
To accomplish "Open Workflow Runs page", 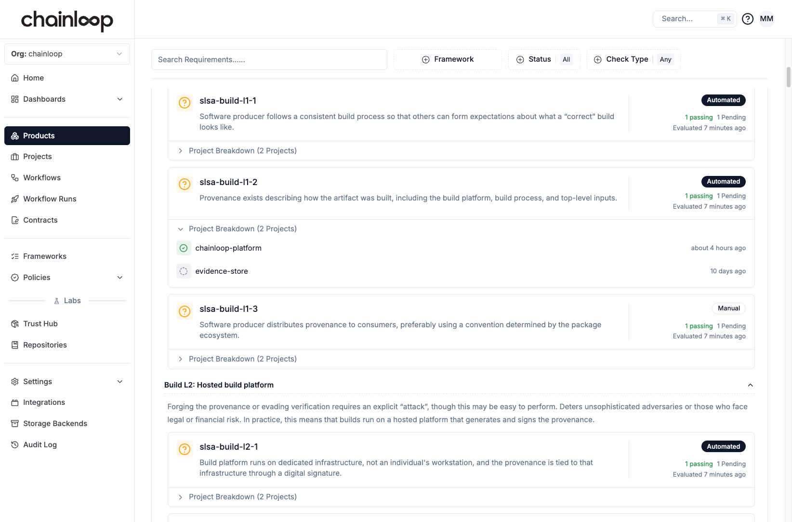I will click(67, 199).
